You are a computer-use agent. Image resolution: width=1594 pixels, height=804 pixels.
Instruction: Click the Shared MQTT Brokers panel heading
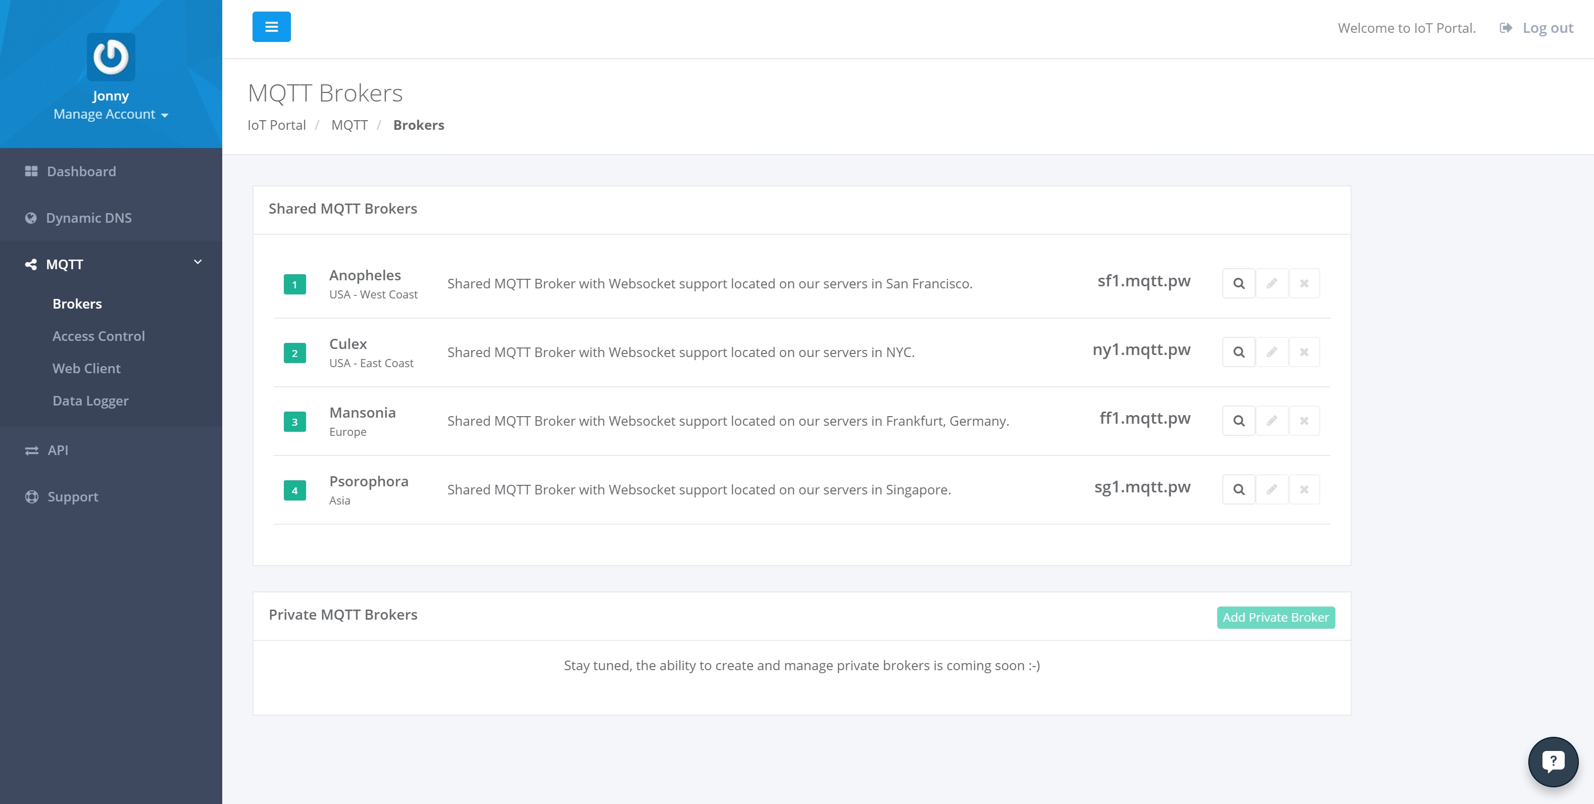click(x=343, y=209)
